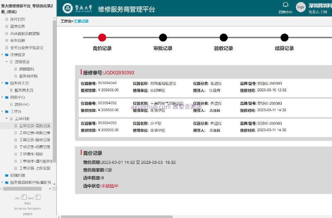Open 工单记录-竞价记录 in the tree
Image resolution: width=332 pixels, height=218 pixels.
click(35, 126)
